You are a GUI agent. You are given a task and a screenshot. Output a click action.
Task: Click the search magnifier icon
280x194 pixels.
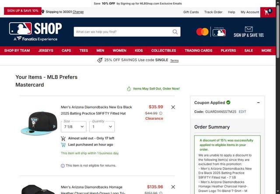point(175,32)
